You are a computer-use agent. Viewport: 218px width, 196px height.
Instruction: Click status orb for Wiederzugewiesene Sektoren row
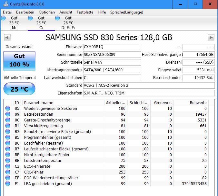coord(8,108)
